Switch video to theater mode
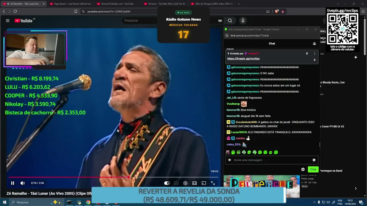 [195, 183]
